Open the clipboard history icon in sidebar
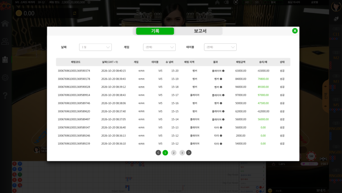The height and width of the screenshot is (193, 342). point(5,59)
